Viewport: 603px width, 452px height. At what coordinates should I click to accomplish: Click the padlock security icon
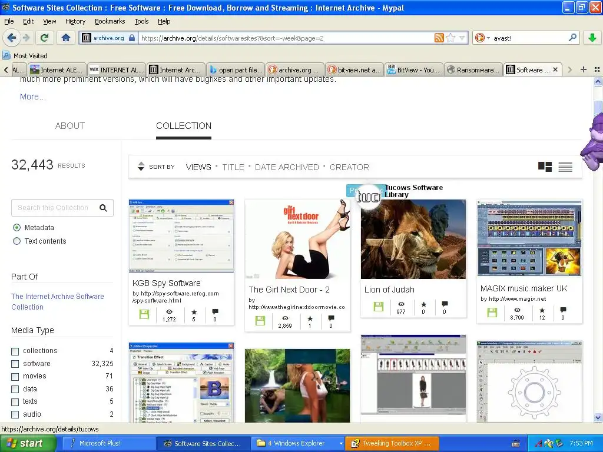[132, 38]
